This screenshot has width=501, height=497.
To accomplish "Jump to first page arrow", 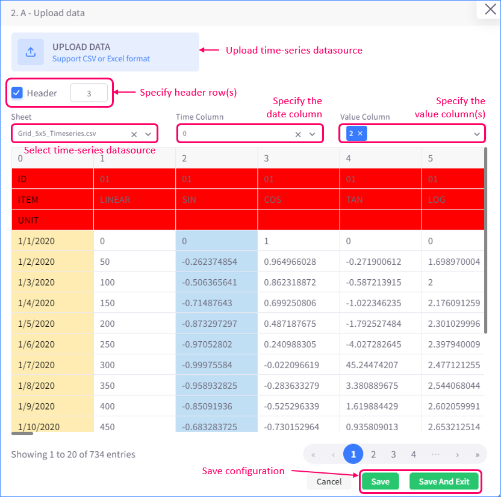I will 313,454.
